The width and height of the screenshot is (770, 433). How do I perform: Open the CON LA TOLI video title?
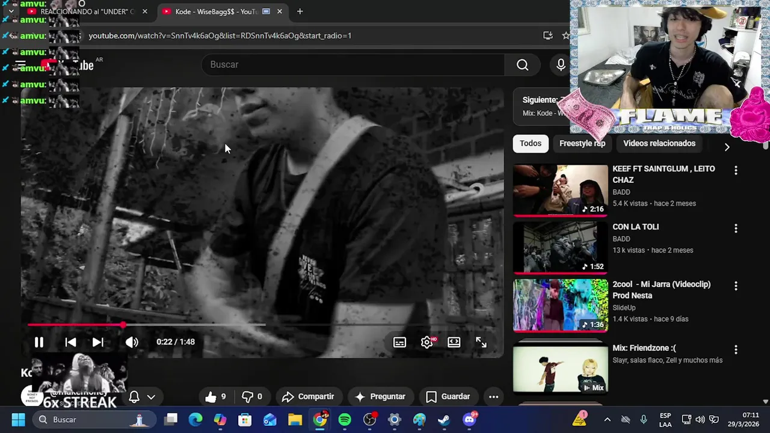(x=635, y=227)
